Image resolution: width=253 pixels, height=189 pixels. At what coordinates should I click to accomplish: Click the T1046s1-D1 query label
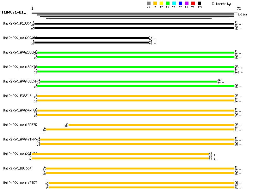(x=13, y=13)
